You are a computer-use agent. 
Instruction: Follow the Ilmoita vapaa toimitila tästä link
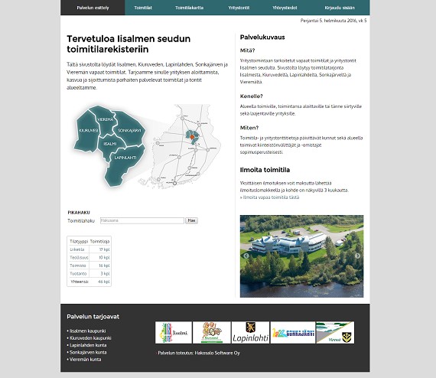coord(269,197)
